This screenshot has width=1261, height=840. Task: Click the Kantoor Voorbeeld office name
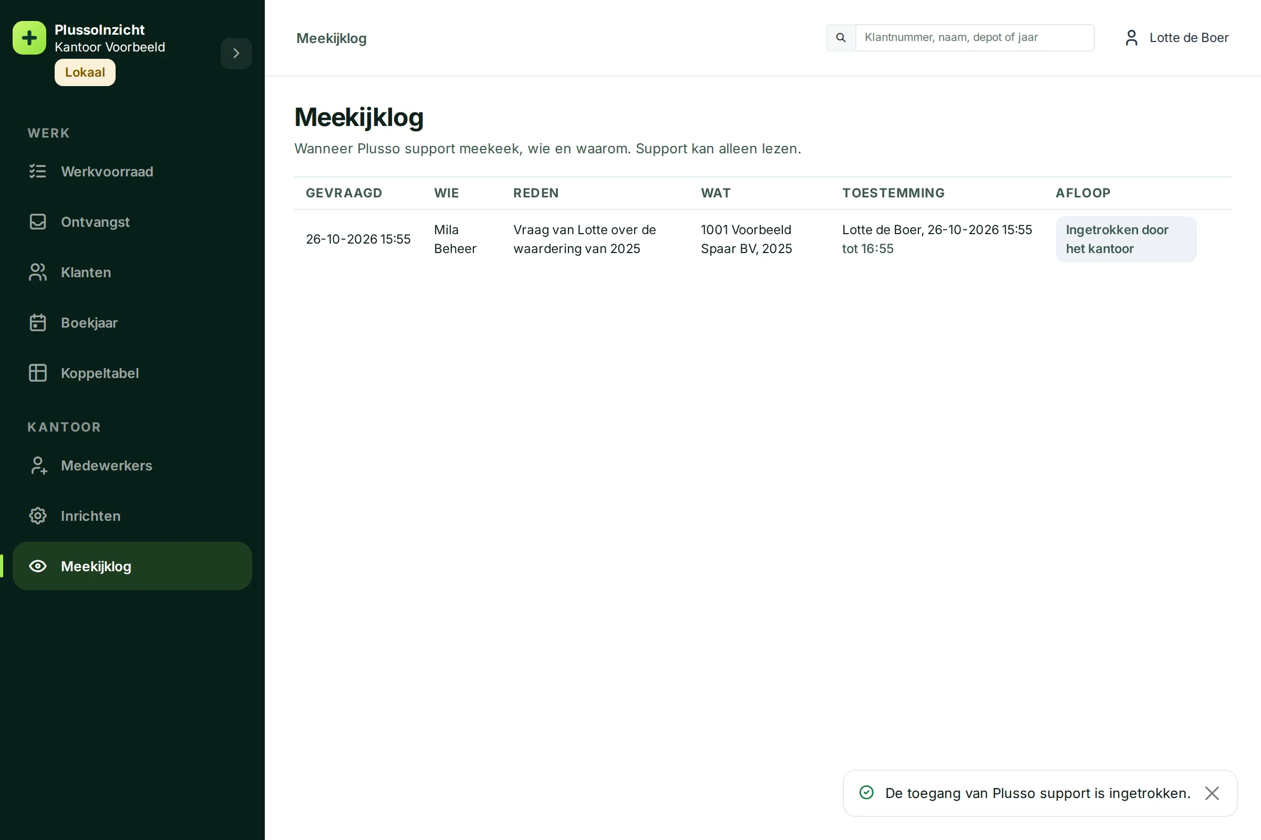pos(110,47)
